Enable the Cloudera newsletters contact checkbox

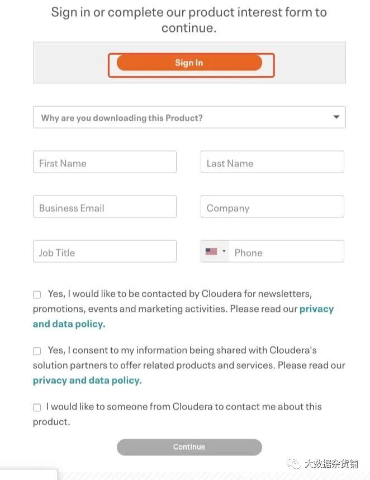[x=37, y=294]
